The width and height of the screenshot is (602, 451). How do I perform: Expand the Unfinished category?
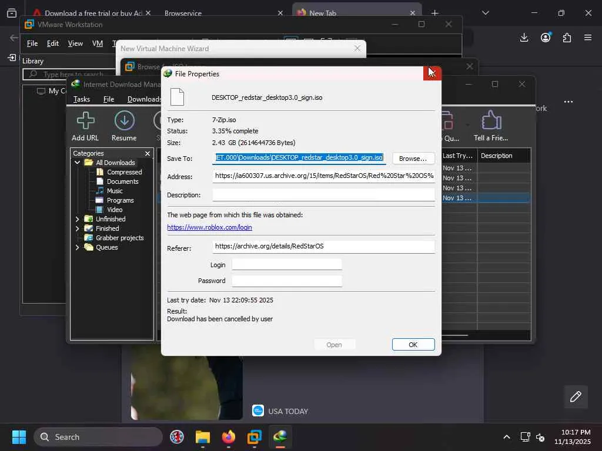click(77, 219)
